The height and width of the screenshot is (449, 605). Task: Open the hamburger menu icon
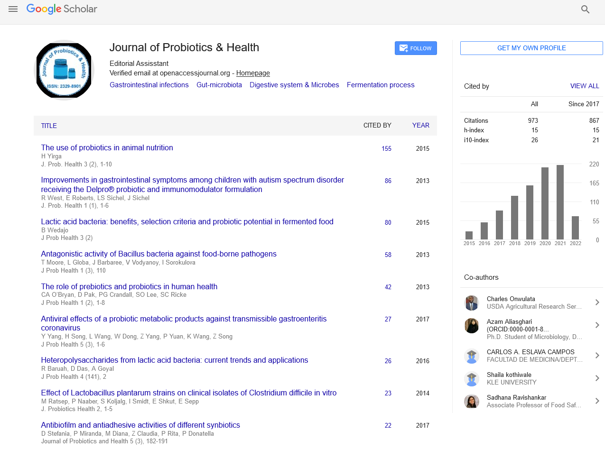[x=13, y=9]
